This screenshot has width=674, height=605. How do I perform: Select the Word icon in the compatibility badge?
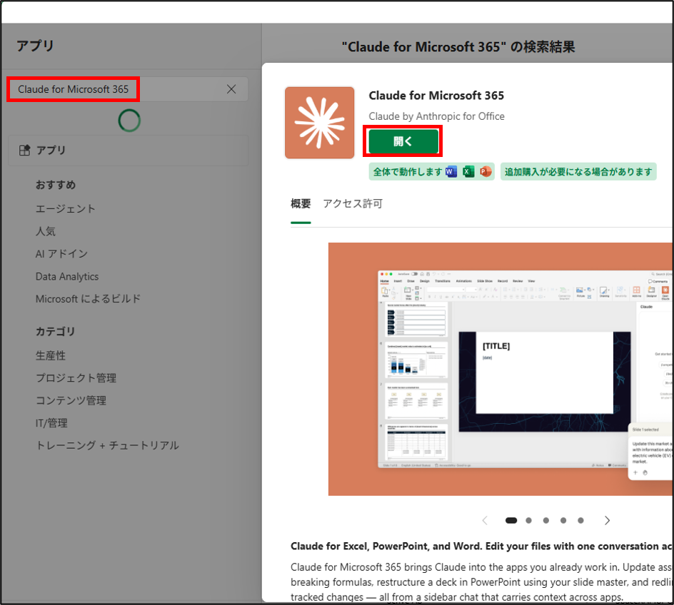pos(451,172)
